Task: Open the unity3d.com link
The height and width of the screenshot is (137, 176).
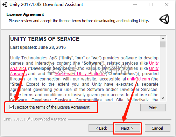Action: (139, 79)
